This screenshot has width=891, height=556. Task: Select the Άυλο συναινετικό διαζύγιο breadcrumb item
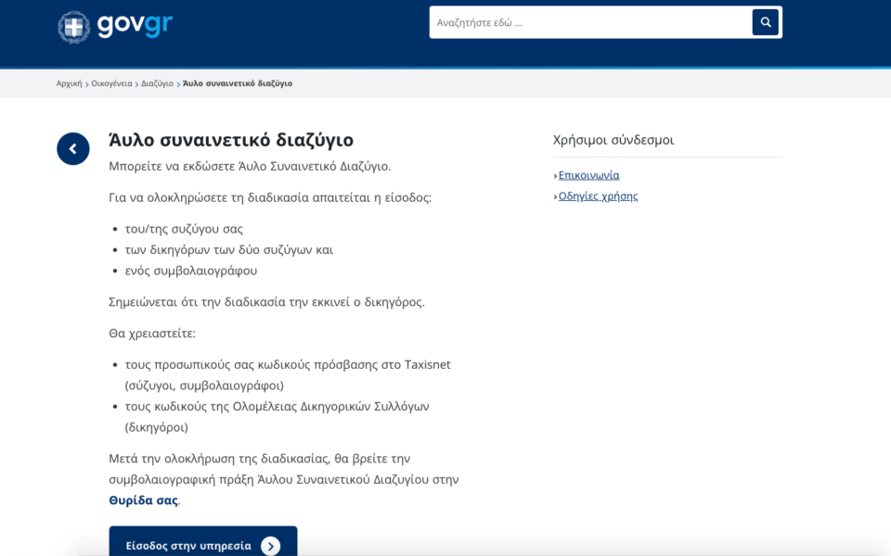[x=238, y=83]
